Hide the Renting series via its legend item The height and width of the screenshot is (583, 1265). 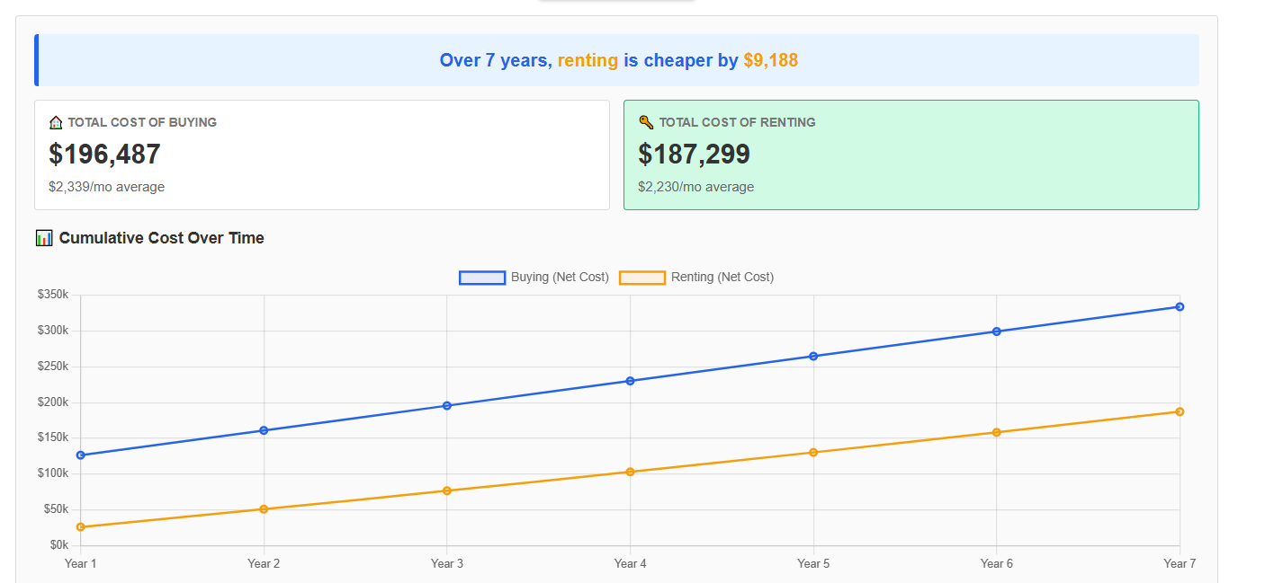coord(724,278)
